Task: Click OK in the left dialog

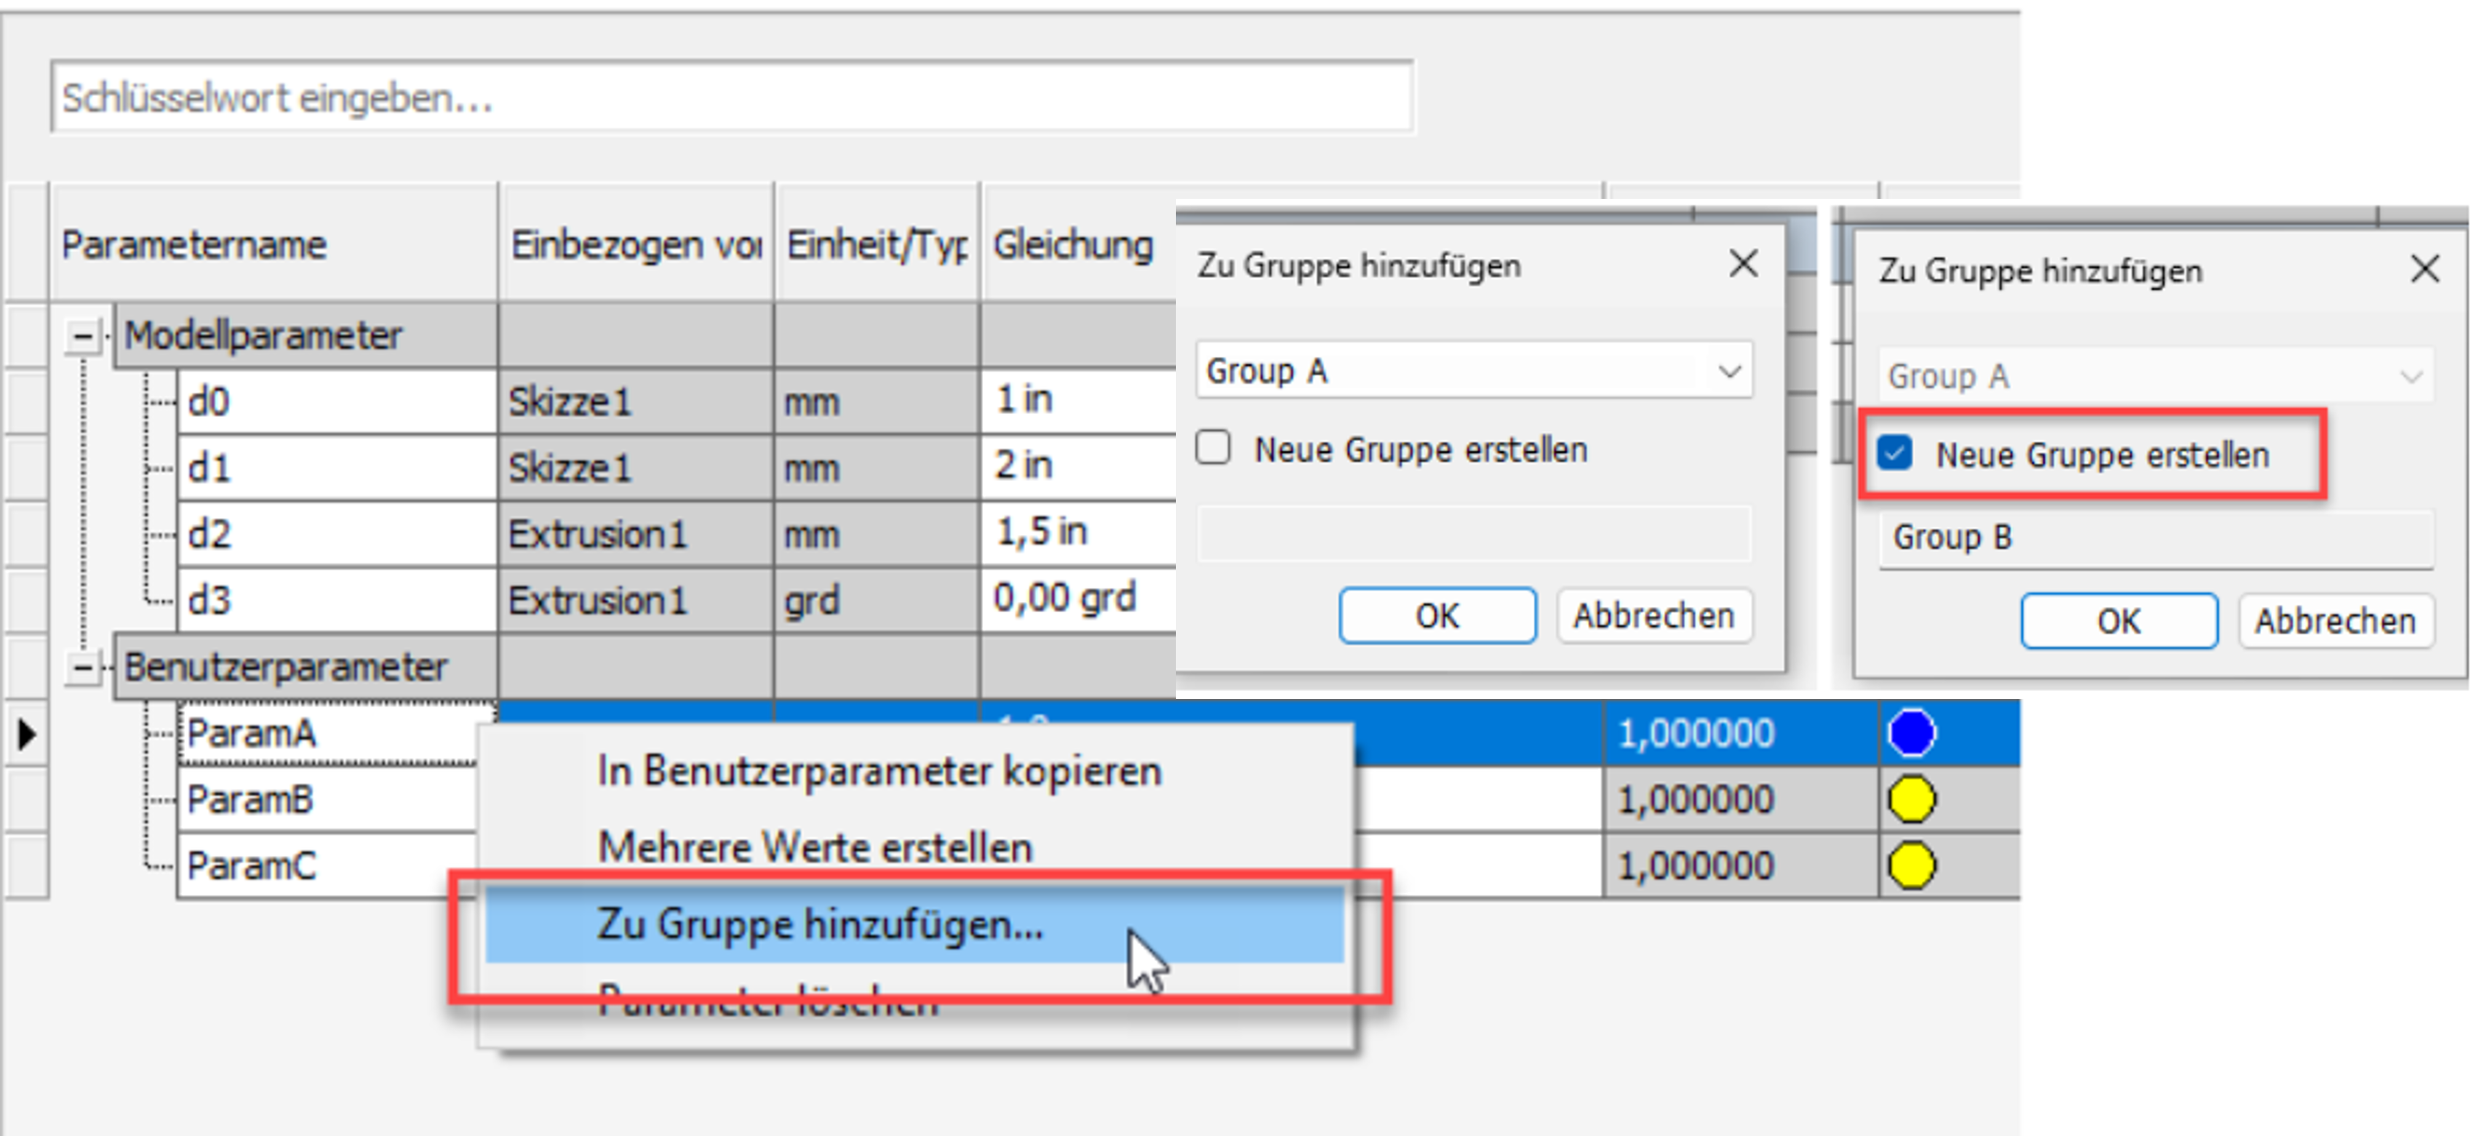Action: (x=1437, y=616)
